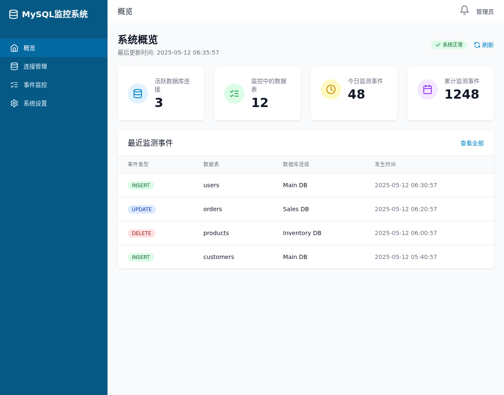Open 事件监控 in the sidebar
The width and height of the screenshot is (504, 395).
click(x=54, y=85)
